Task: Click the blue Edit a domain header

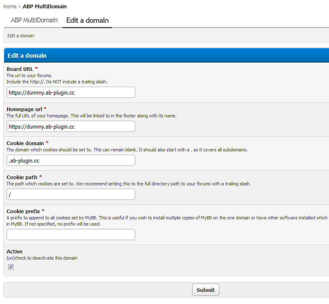Action: pyautogui.click(x=27, y=55)
